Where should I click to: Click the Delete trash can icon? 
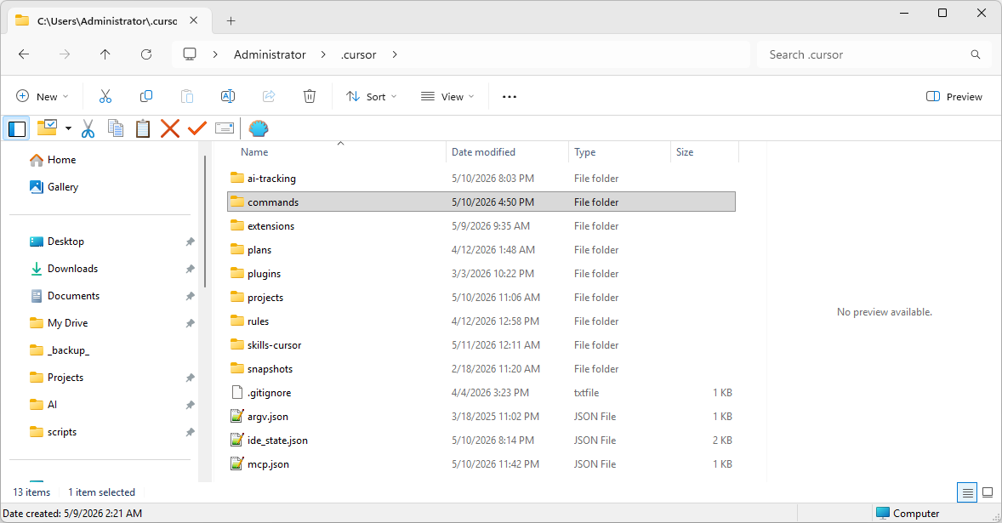coord(310,96)
